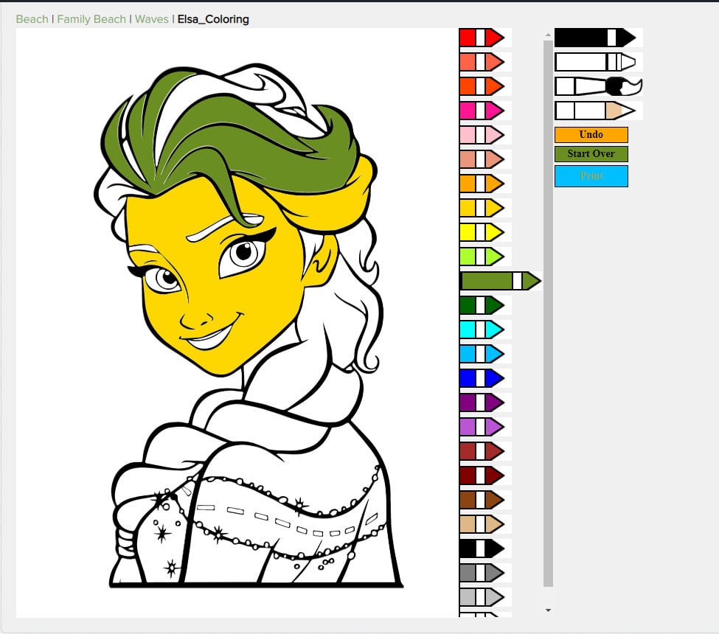Choose the sky blue crayon
This screenshot has height=634, width=719.
(482, 353)
